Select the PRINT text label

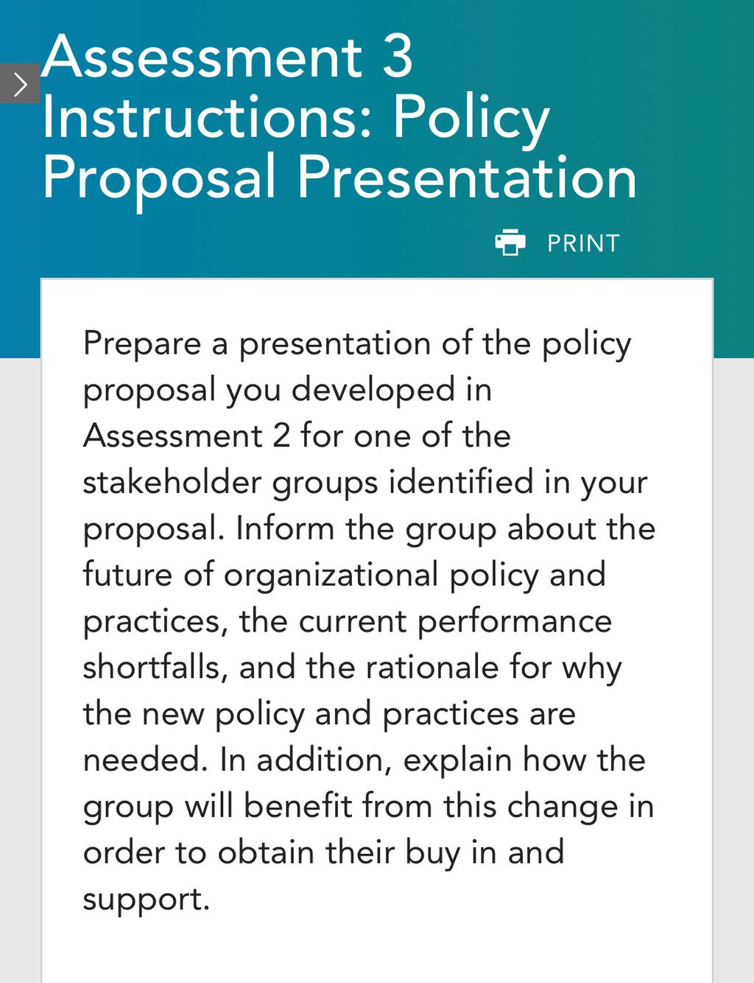(583, 243)
